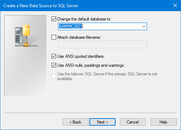
Task: Enable the Attach database filename checkbox
Action: pos(54,37)
